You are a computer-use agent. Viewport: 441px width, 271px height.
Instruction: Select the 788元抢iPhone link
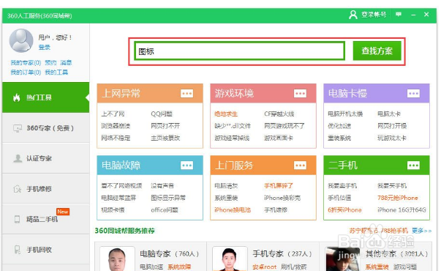(397, 198)
